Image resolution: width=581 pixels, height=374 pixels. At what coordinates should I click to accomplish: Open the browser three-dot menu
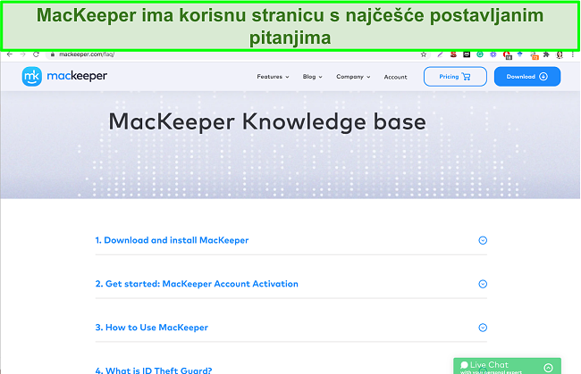(572, 54)
